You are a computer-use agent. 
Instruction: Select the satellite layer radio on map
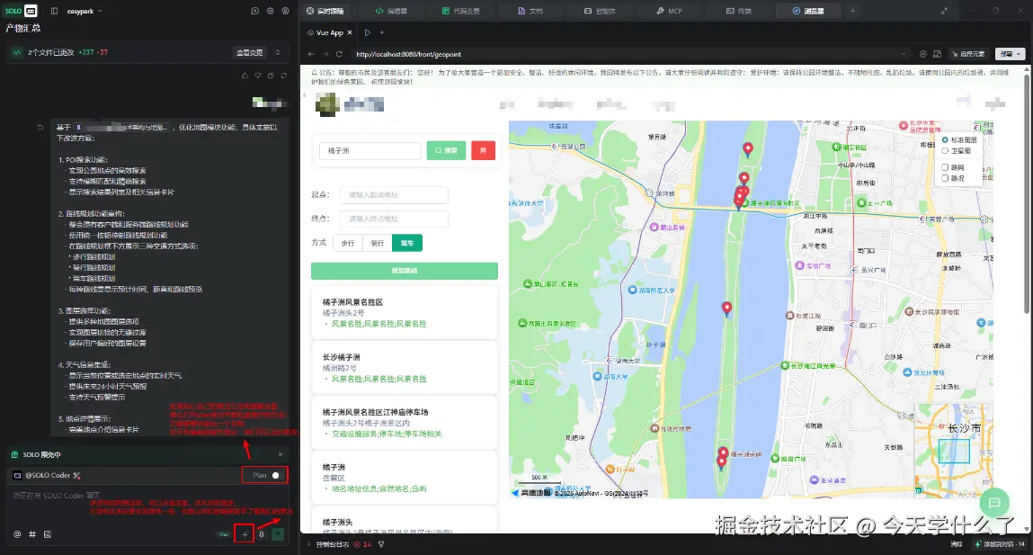945,151
